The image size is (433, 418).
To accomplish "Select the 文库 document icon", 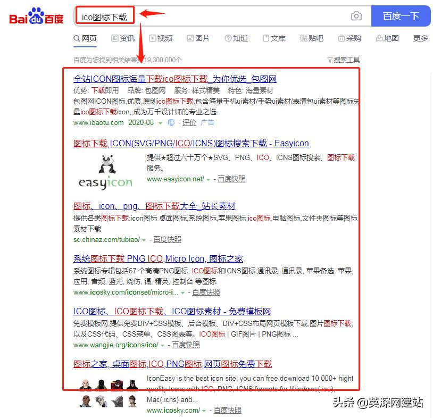I will [265, 38].
